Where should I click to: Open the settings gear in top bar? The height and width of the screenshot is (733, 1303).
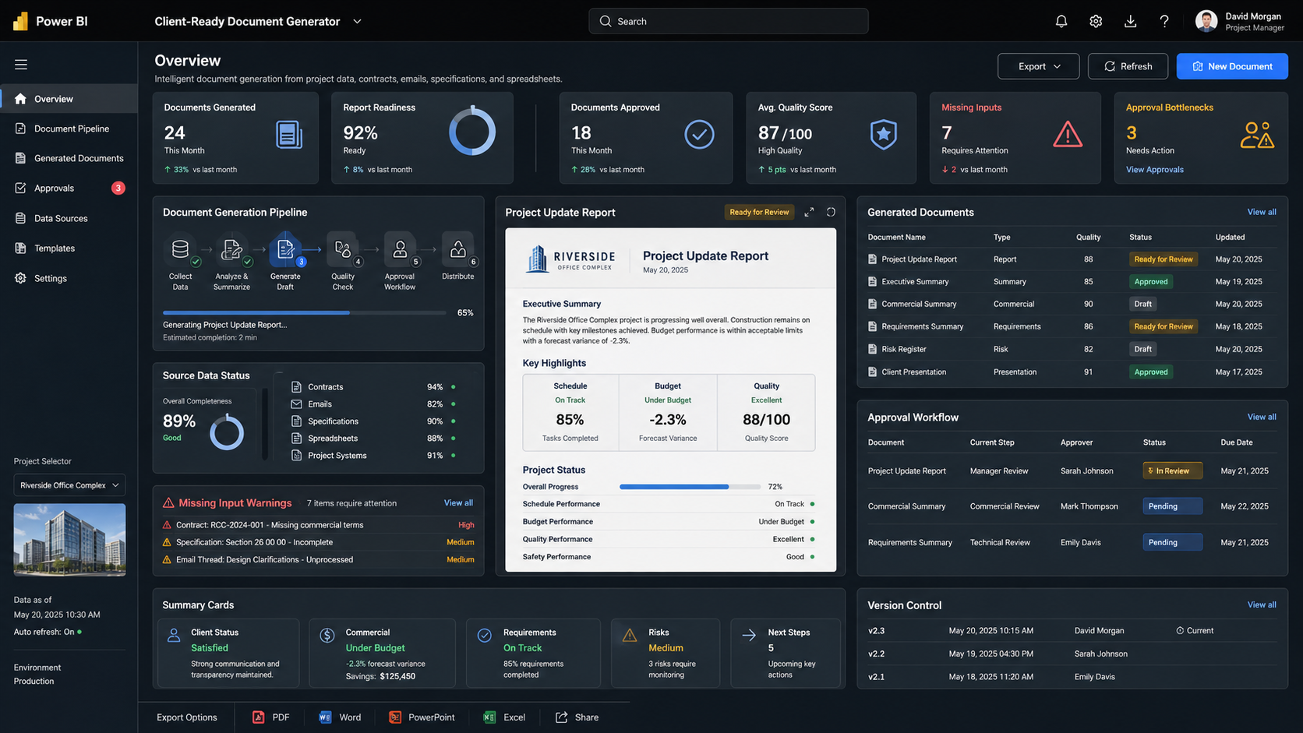click(x=1096, y=21)
